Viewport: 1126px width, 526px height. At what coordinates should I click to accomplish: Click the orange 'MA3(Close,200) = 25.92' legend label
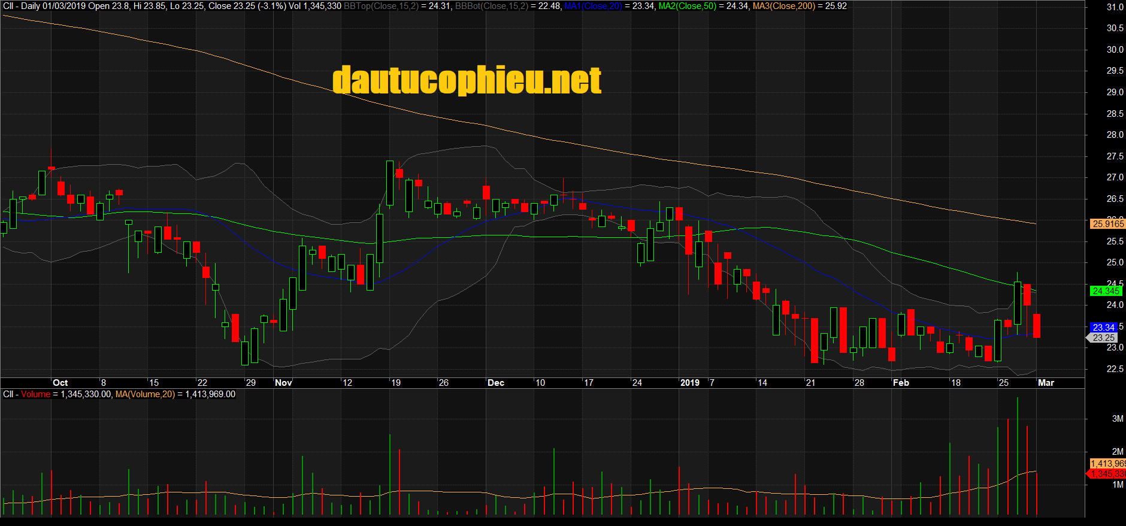(800, 6)
